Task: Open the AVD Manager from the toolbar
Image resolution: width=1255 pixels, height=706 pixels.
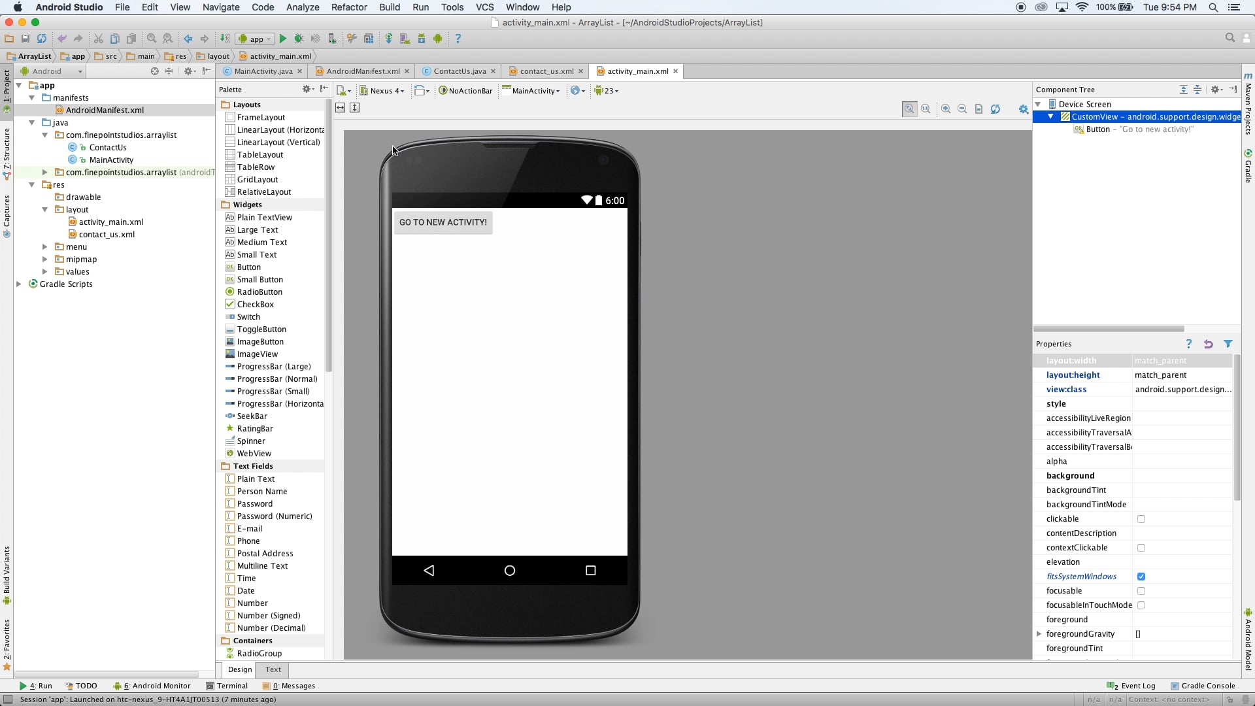Action: 405,39
